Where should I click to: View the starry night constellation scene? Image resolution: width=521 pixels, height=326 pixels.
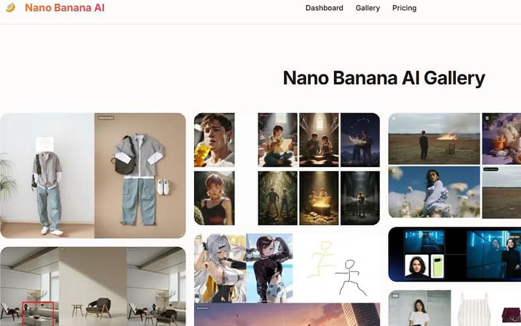coord(360,140)
